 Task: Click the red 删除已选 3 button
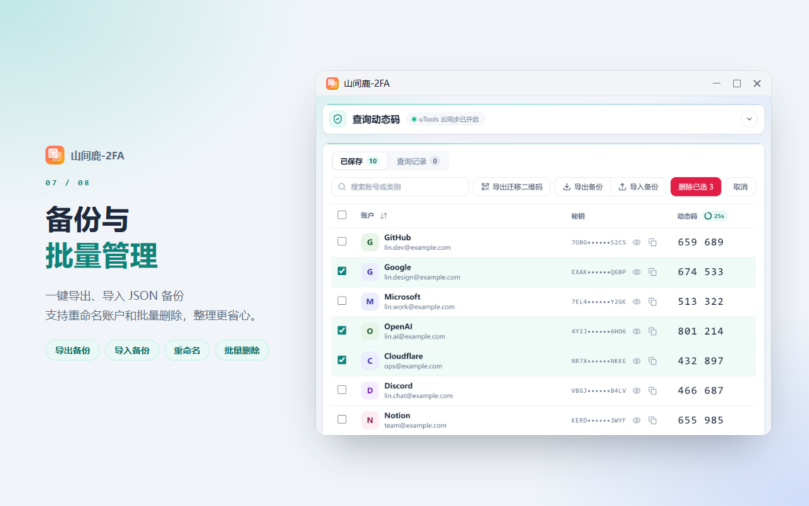[x=696, y=187]
